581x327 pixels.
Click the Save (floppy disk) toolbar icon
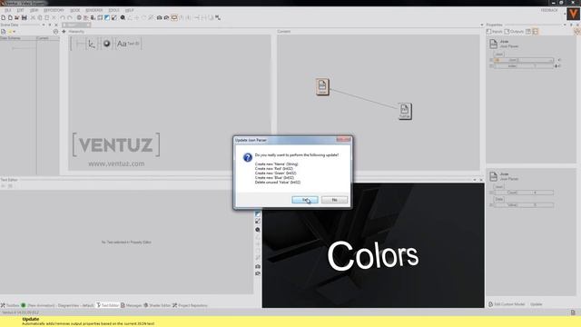pos(25,17)
